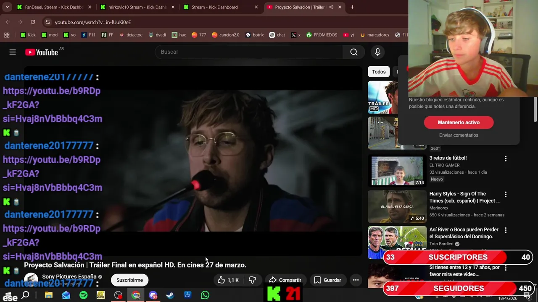
Task: Open the Kick bookmark
Action: point(28,35)
